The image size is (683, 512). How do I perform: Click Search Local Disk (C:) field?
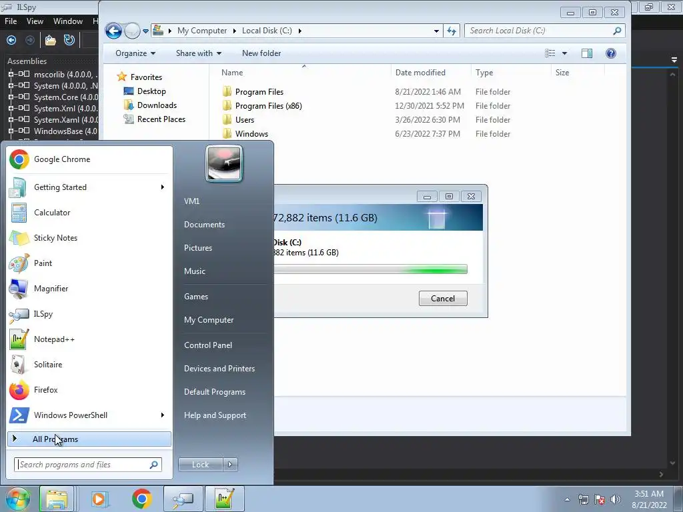[544, 31]
